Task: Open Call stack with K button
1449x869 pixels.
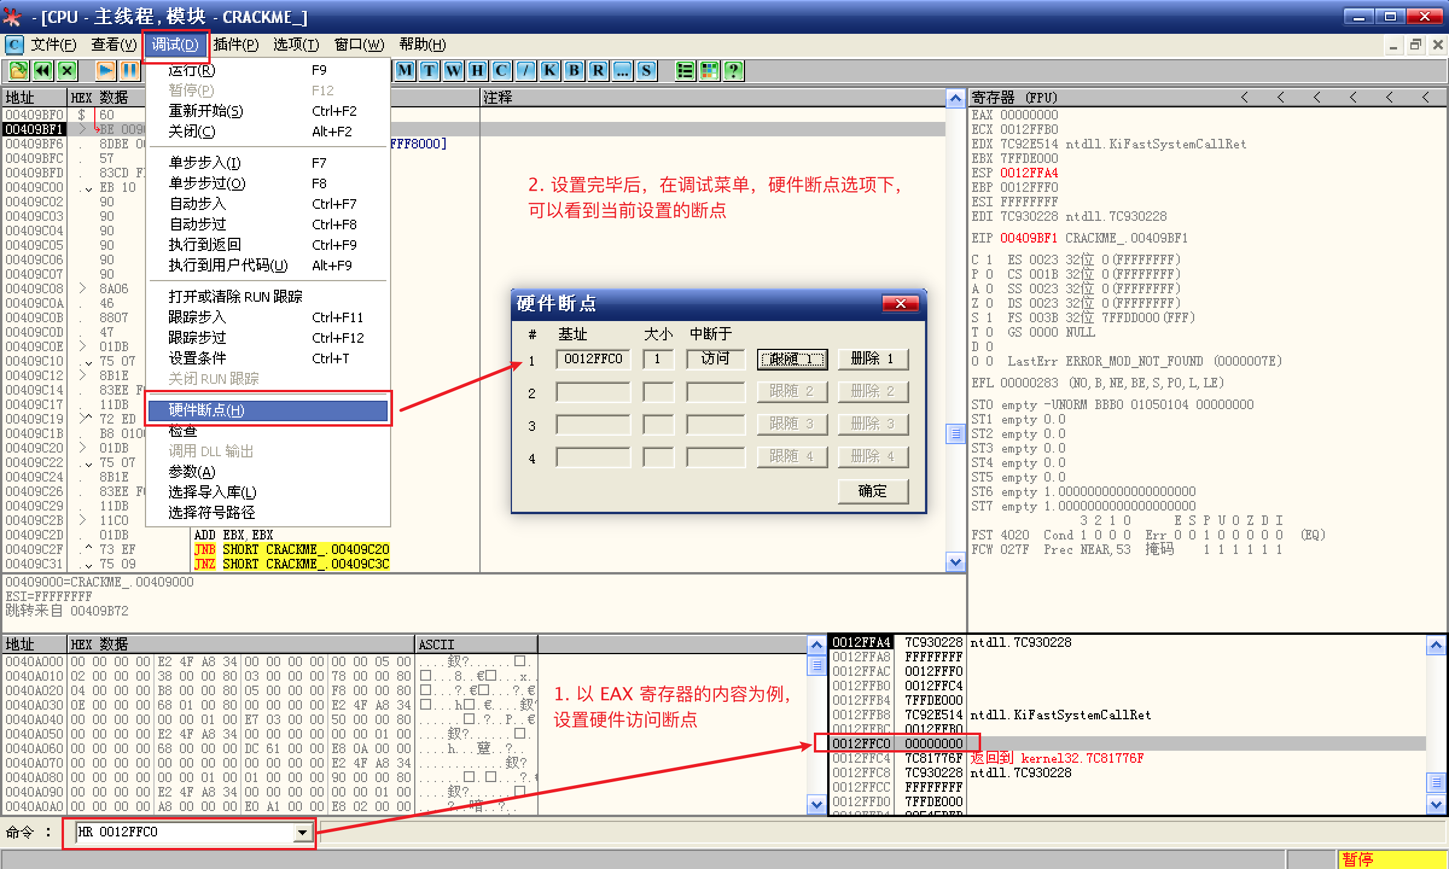Action: click(550, 71)
